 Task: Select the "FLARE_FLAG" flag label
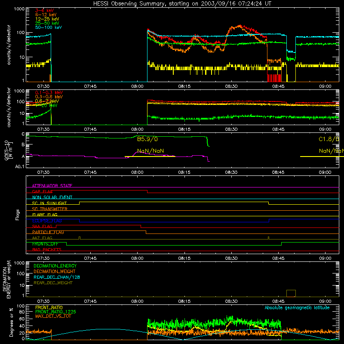[x=45, y=215]
